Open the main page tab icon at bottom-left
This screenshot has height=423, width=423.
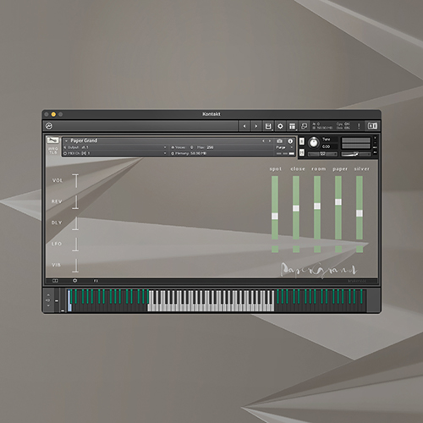(55, 281)
